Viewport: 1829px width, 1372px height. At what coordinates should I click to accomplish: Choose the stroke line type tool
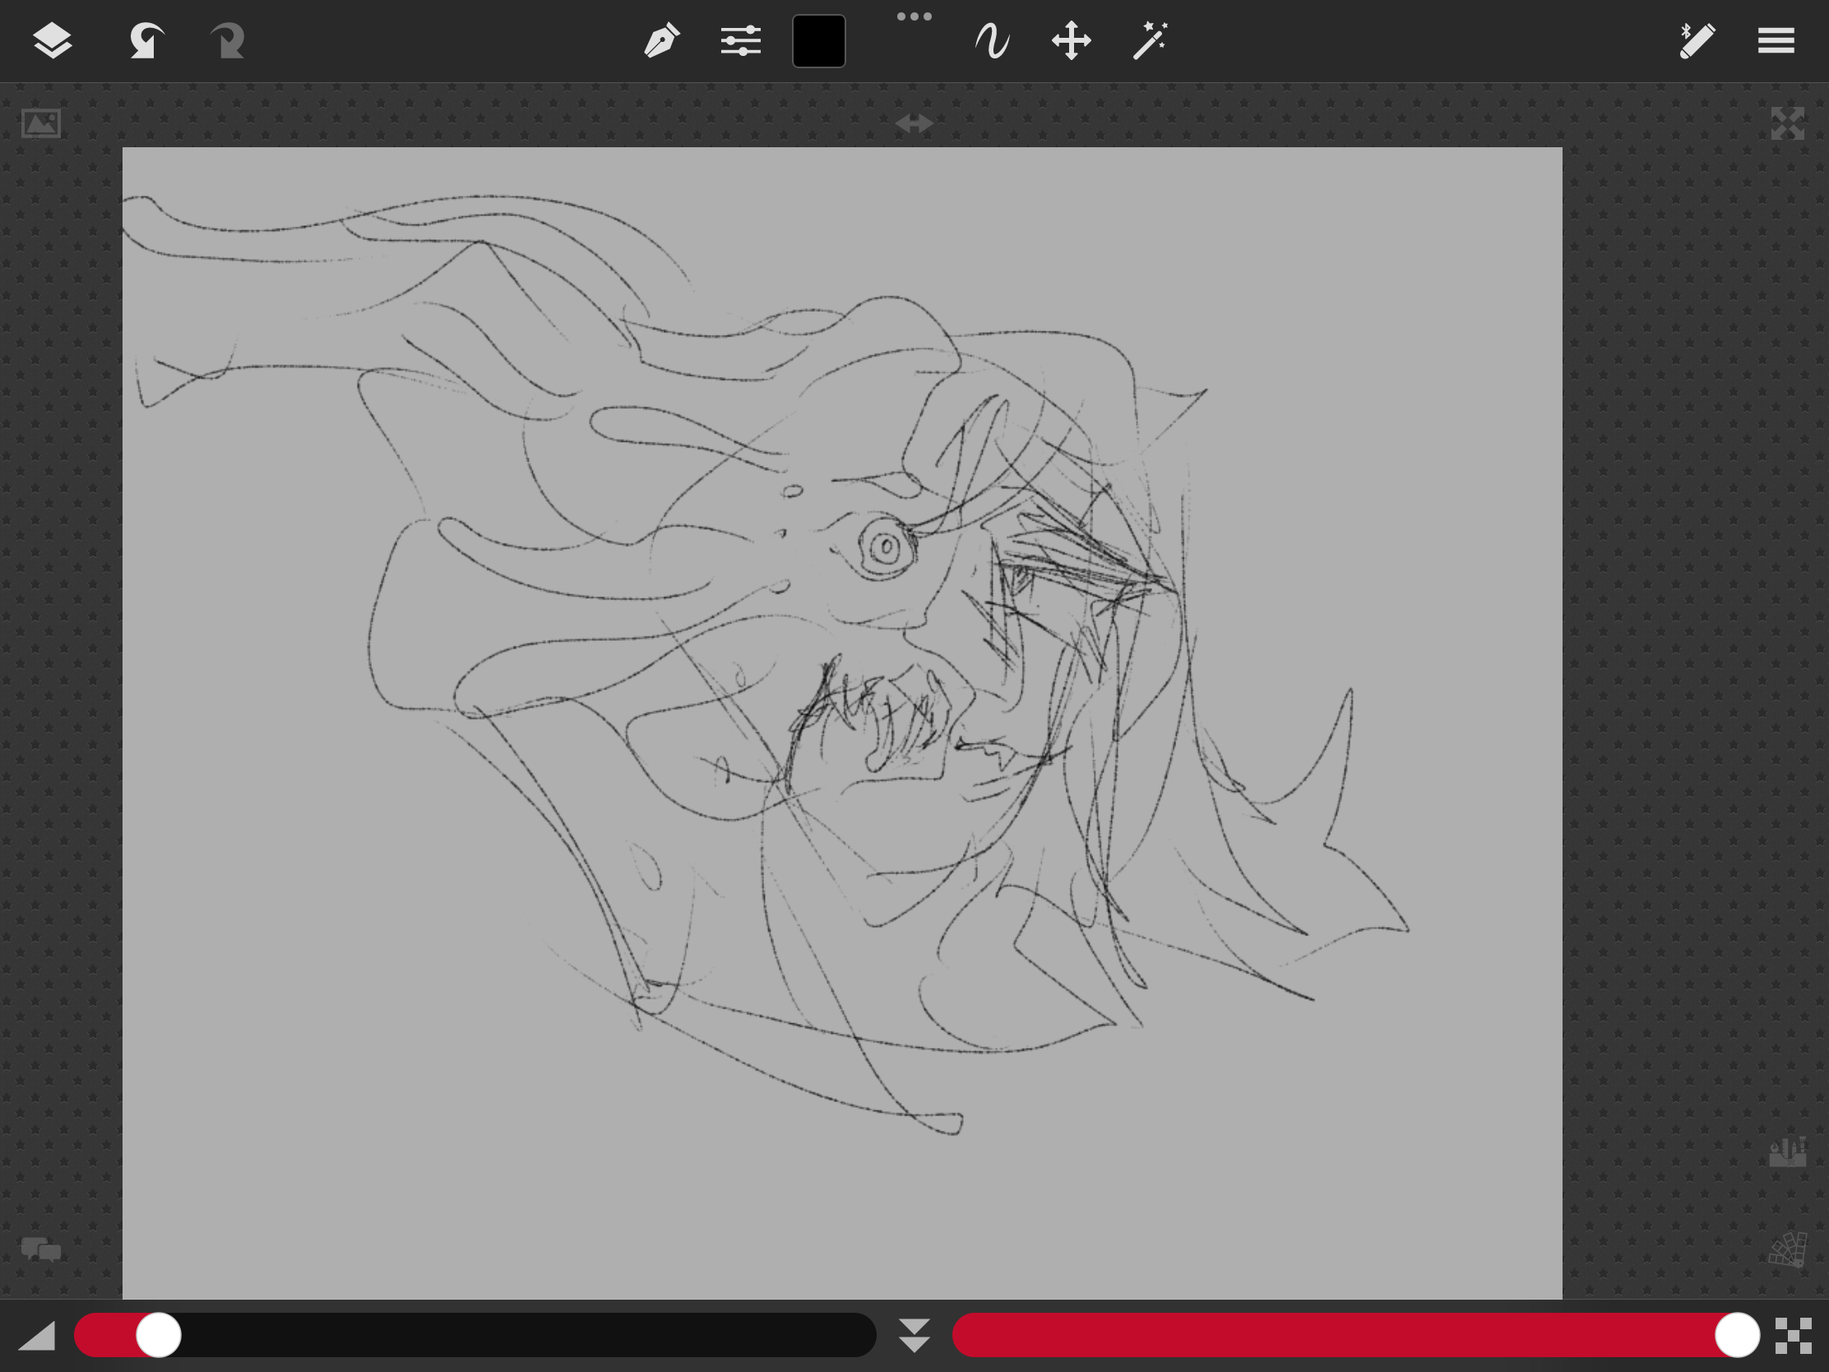[x=992, y=40]
